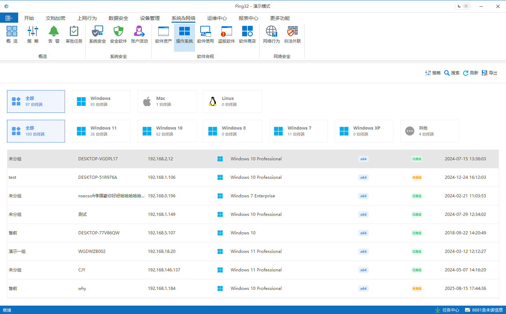The image size is (506, 314).
Task: Click the 导出 export button
Action: tap(489, 73)
